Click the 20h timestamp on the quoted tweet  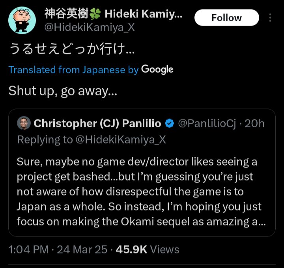255,124
